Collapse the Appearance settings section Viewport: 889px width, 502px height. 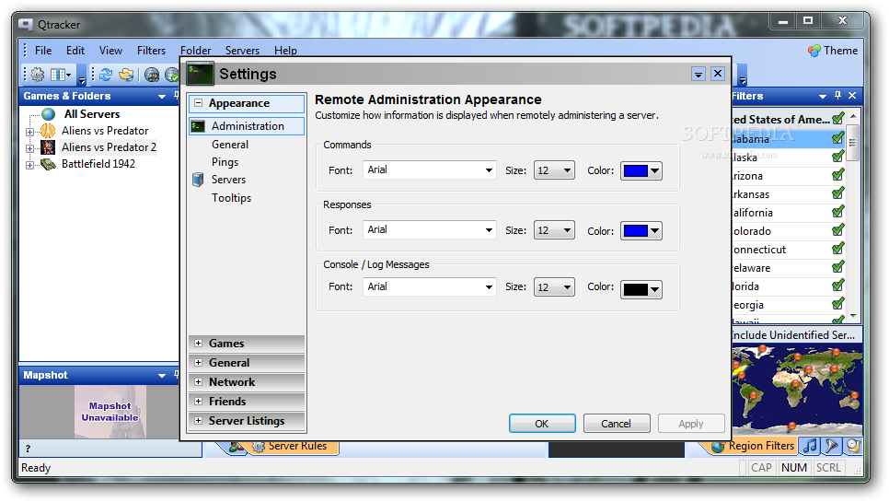tap(199, 103)
